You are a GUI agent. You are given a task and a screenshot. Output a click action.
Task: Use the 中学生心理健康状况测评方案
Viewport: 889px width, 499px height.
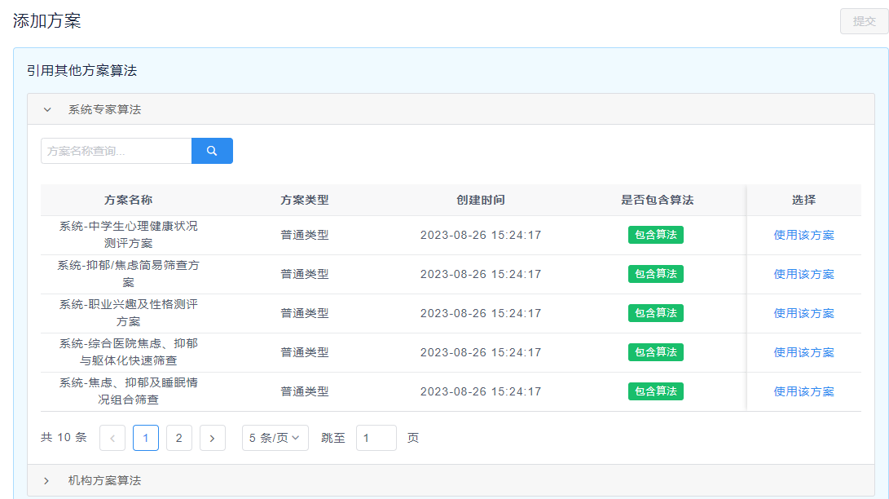pyautogui.click(x=803, y=236)
